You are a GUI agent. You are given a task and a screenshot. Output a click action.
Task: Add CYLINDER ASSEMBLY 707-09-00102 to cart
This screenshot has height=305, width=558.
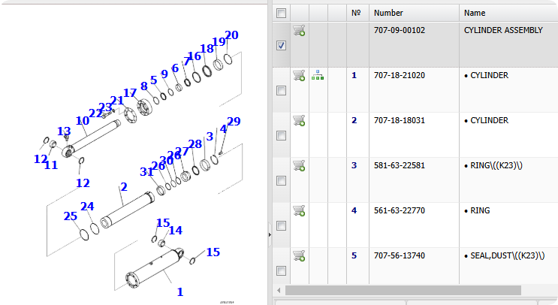(299, 30)
